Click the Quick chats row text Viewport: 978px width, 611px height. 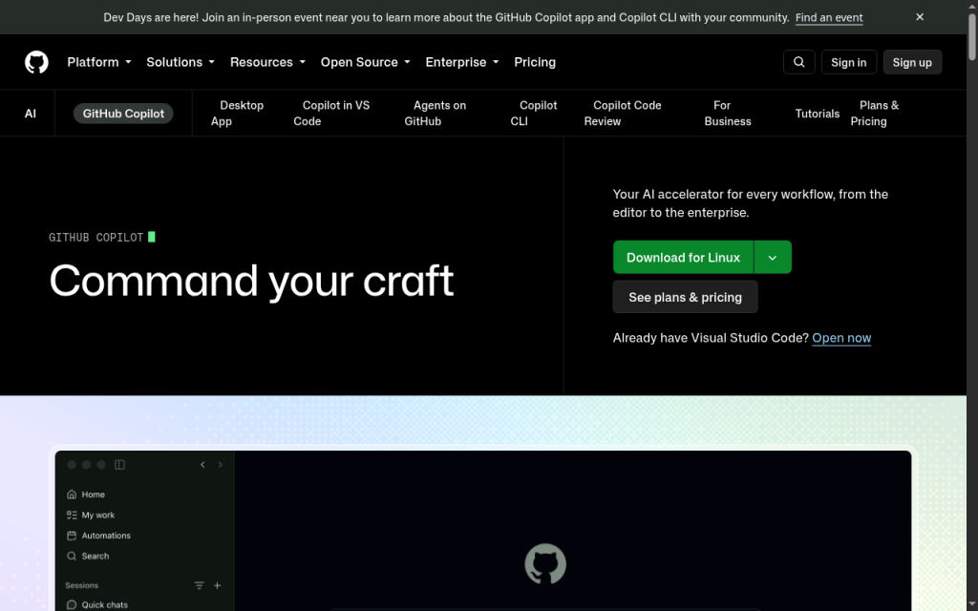[105, 604]
